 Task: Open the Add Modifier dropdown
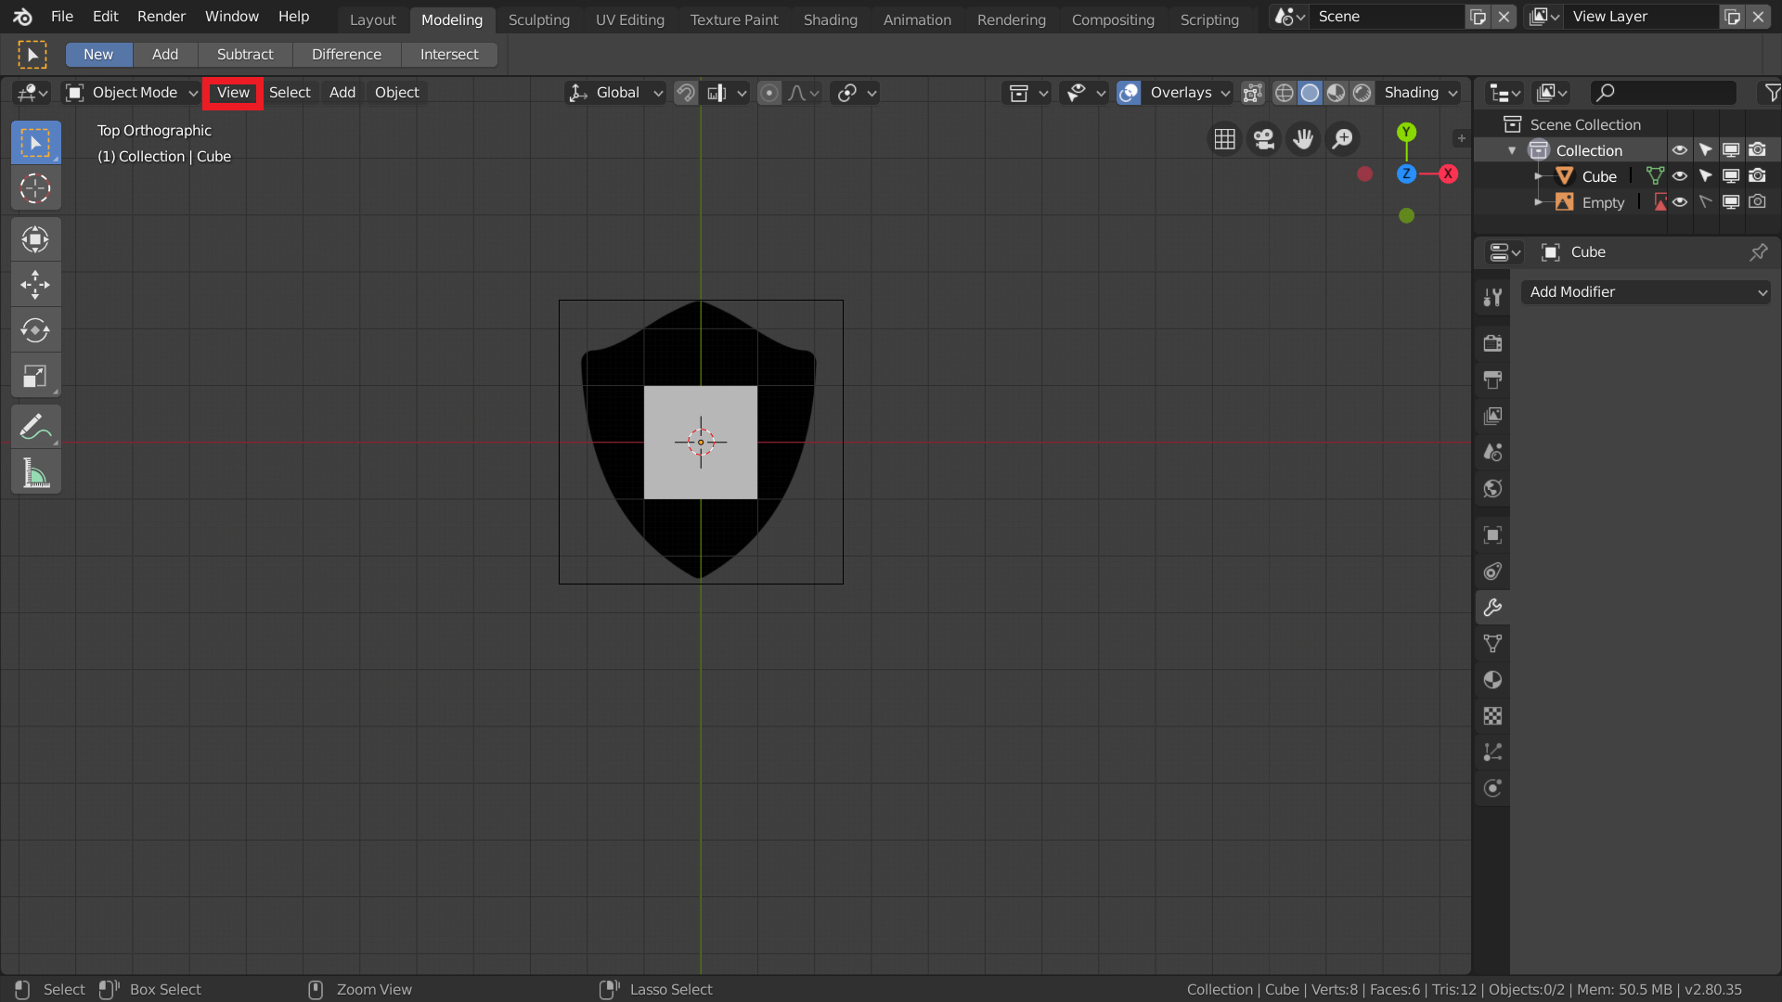(1646, 292)
